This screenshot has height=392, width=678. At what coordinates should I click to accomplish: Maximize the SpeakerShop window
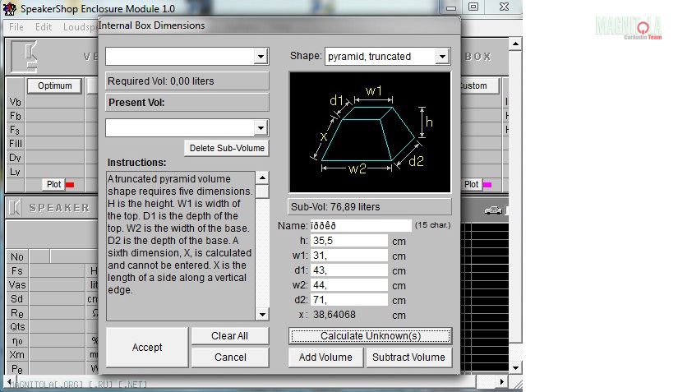[473, 7]
